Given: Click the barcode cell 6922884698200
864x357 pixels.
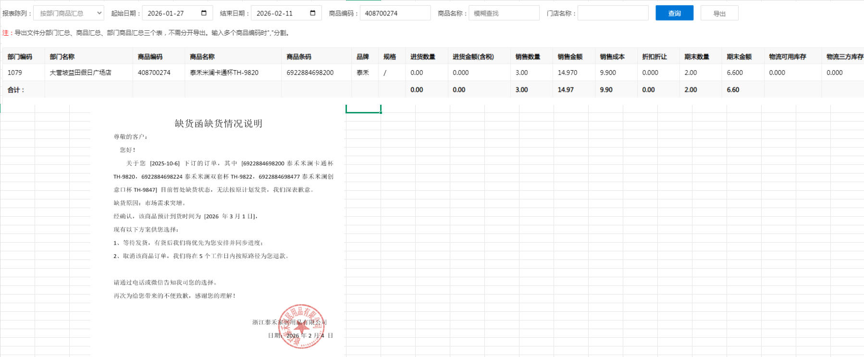Looking at the screenshot, I should (310, 73).
